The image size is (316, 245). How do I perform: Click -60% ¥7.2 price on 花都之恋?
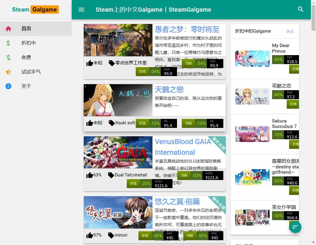[x=286, y=95]
